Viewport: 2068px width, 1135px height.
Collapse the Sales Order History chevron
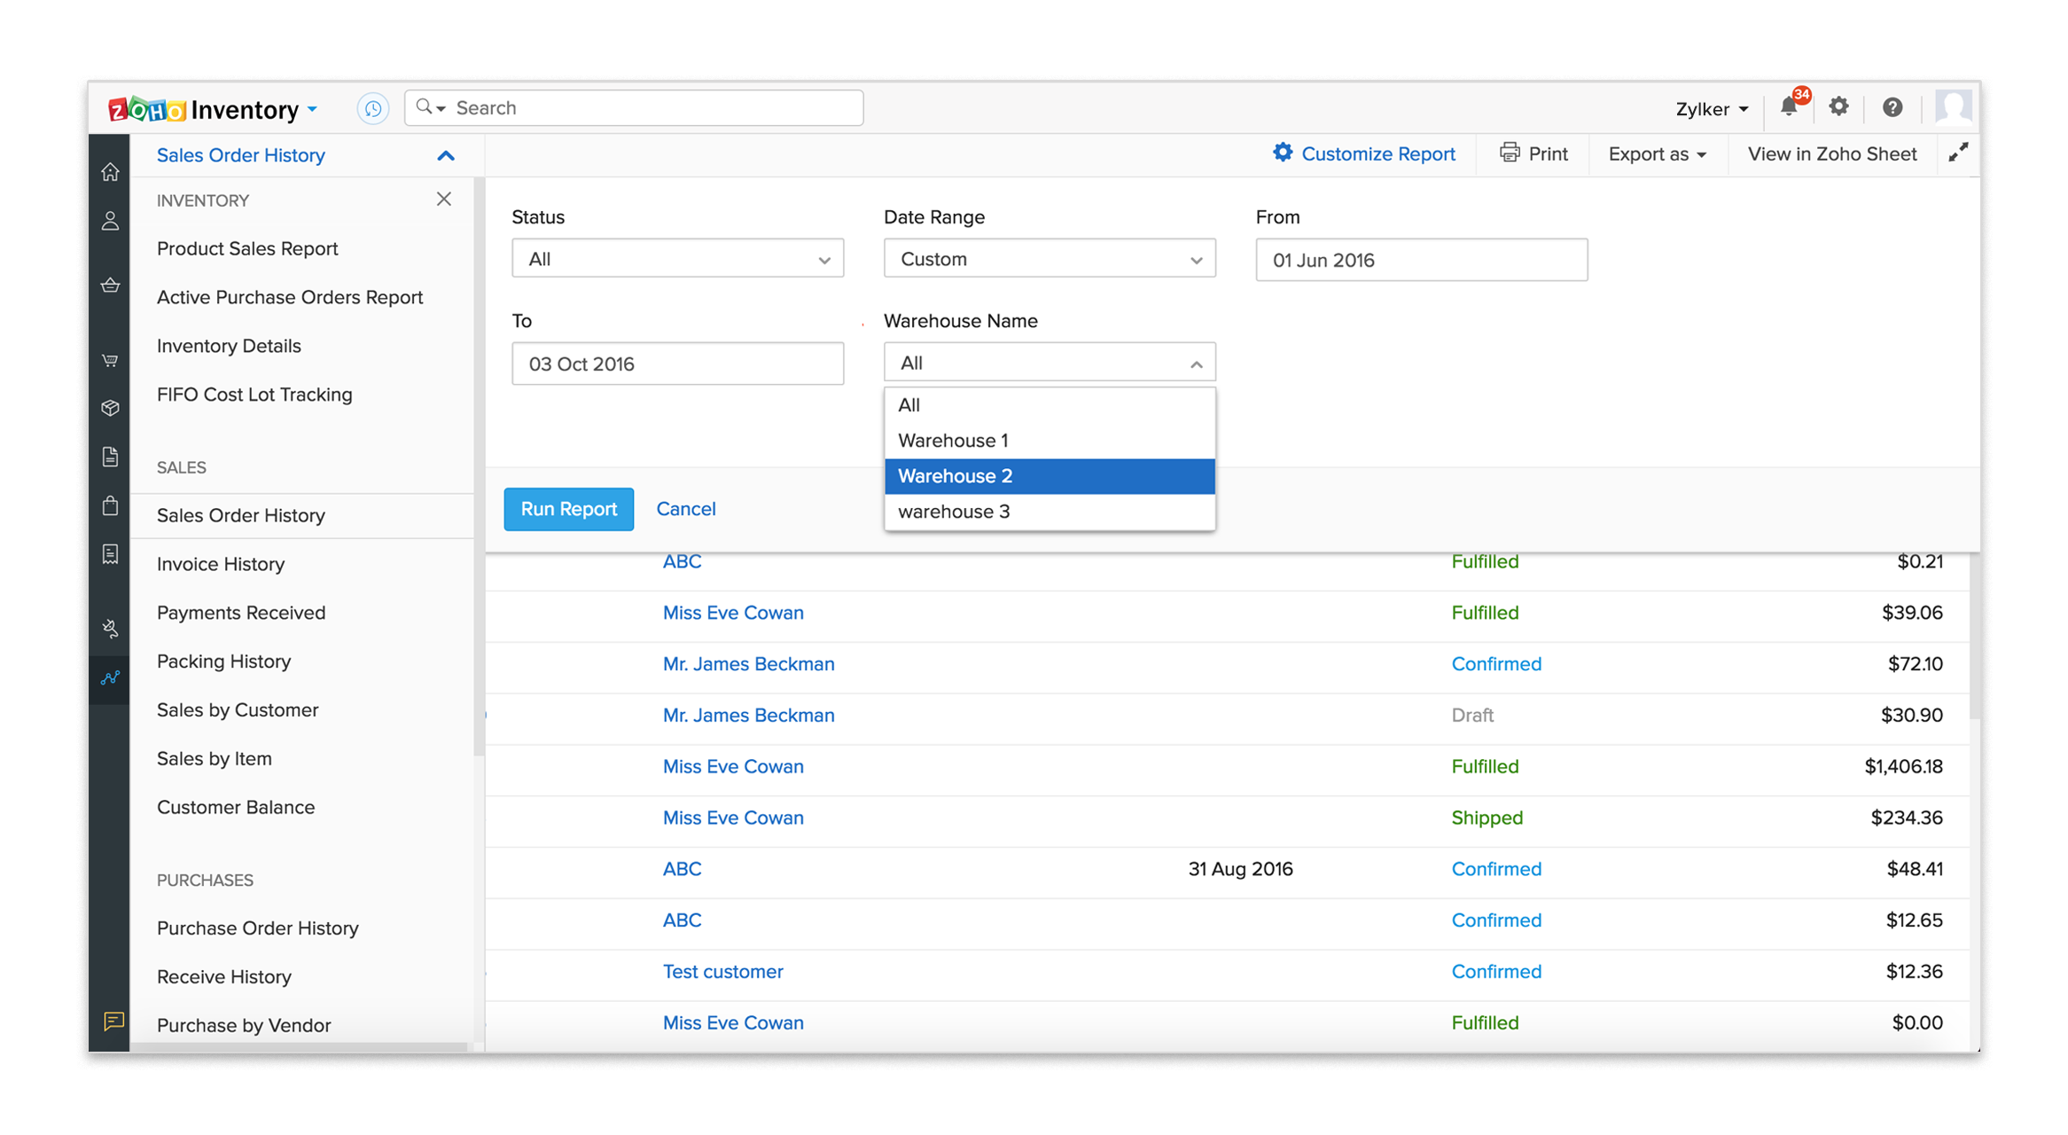[446, 156]
